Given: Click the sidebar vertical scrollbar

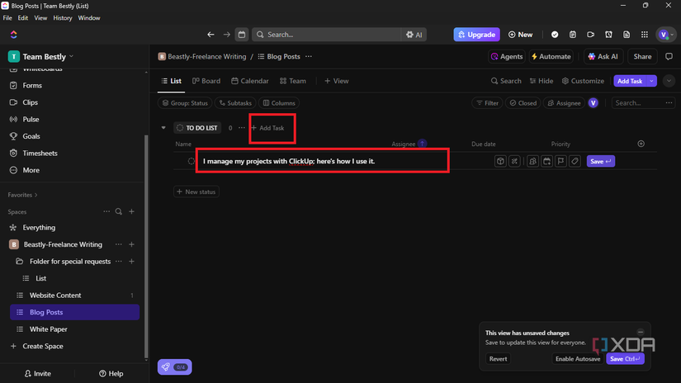Looking at the screenshot, I should click(146, 246).
